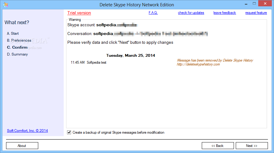Close the Delete Skype History window
Viewport: 274px width, 153px height.
pyautogui.click(x=265, y=4)
